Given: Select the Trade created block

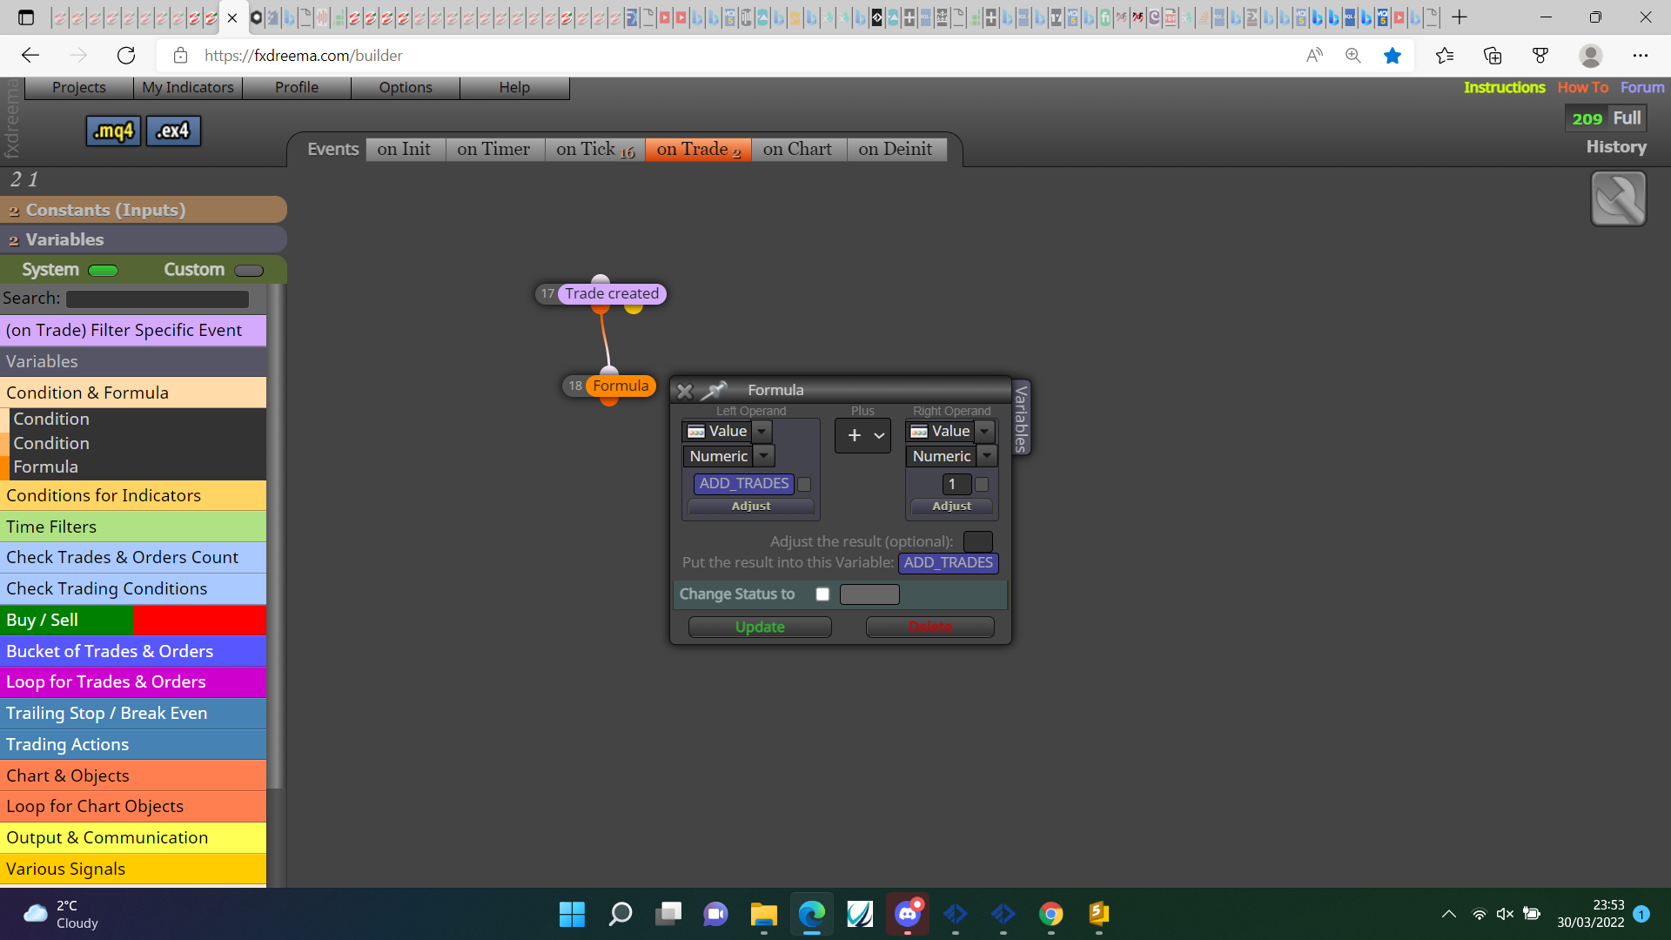Looking at the screenshot, I should click(611, 293).
